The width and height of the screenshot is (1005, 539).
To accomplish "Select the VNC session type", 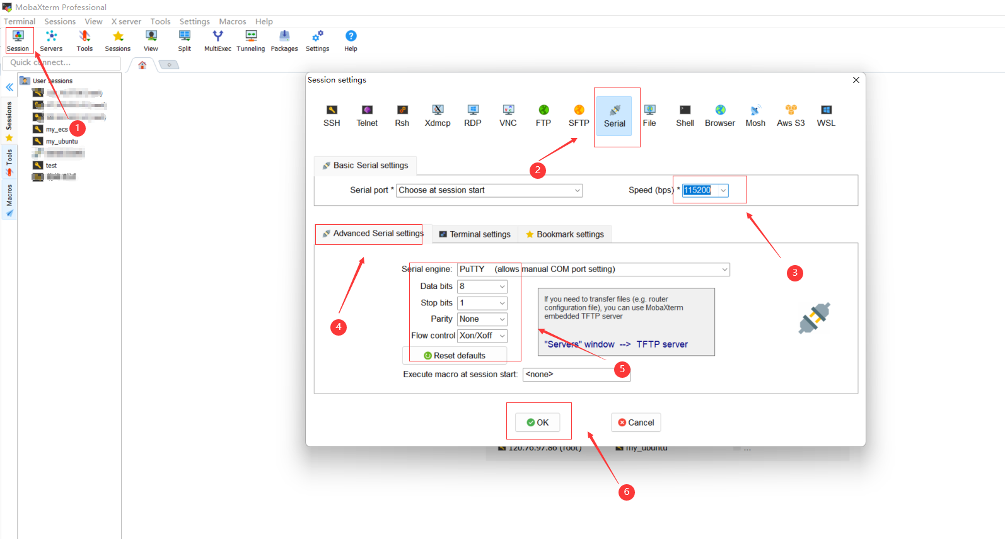I will [x=508, y=116].
